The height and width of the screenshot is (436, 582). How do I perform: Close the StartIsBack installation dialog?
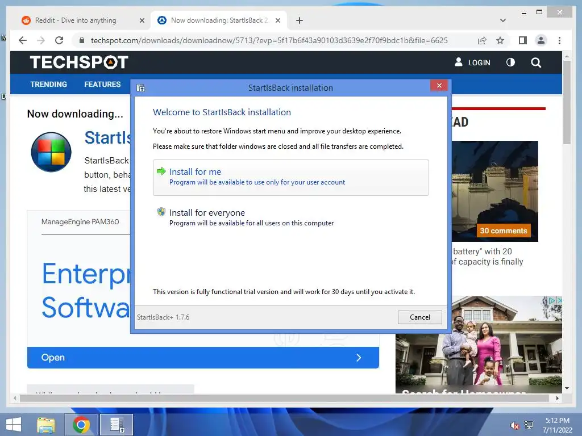[x=439, y=86]
